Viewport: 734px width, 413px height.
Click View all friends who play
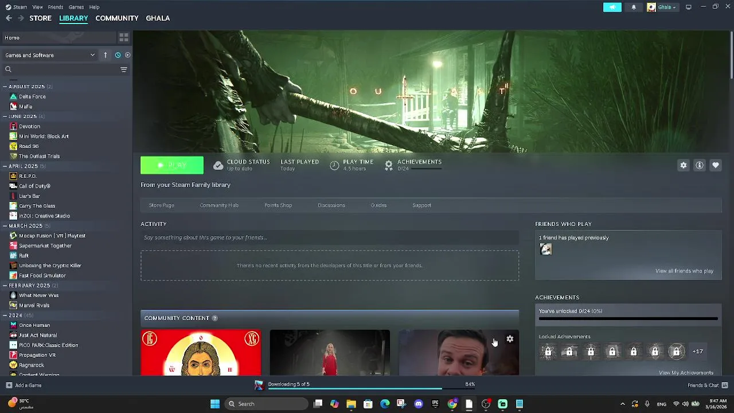684,271
